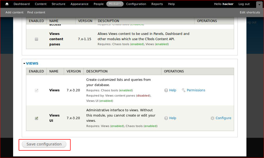Collapse the VIEWS fieldset triangle
The width and height of the screenshot is (264, 158).
(x=24, y=64)
